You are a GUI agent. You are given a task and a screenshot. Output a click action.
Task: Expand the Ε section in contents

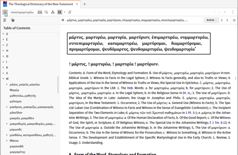pyautogui.click(x=3, y=40)
